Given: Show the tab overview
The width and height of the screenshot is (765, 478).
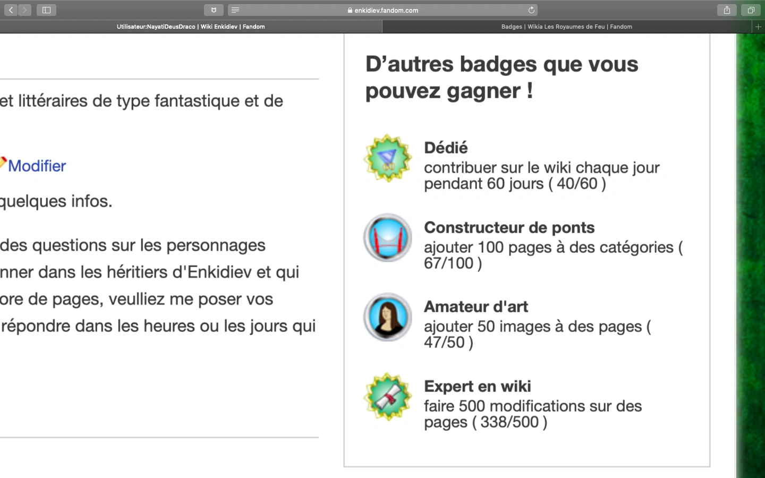Looking at the screenshot, I should pos(751,10).
